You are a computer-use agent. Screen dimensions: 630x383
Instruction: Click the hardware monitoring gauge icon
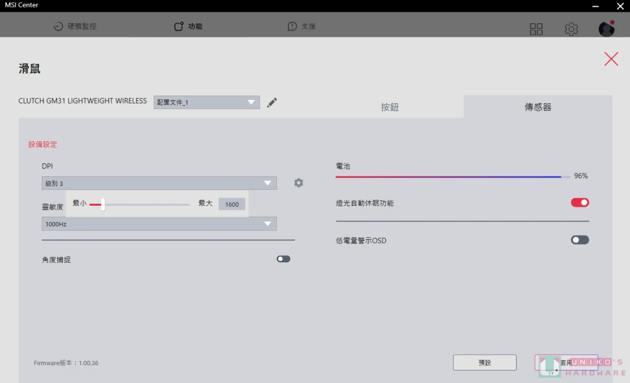(58, 26)
